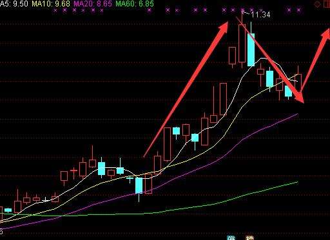
Task: Click the cyan 信 info marker at bottom
Action: tap(231, 238)
